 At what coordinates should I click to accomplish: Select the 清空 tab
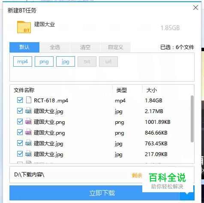point(85,47)
